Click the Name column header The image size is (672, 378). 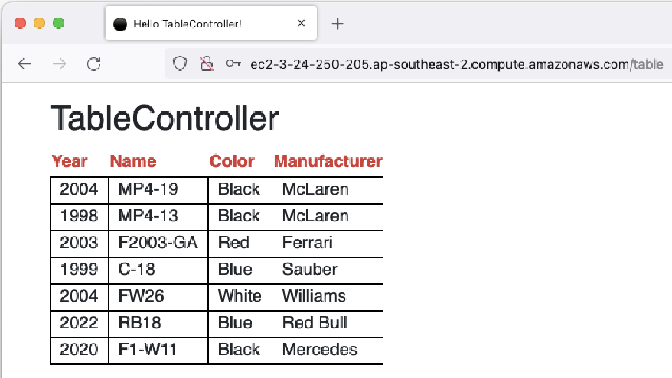[x=133, y=162]
